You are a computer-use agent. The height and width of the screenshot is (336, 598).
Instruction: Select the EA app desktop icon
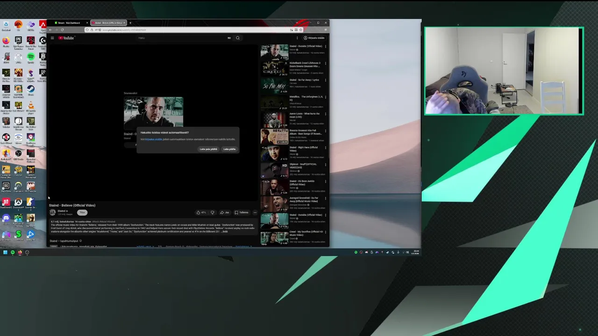pyautogui.click(x=18, y=26)
